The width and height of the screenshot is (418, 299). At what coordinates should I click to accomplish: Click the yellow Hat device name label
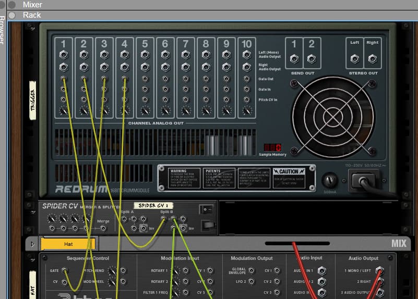tap(68, 244)
